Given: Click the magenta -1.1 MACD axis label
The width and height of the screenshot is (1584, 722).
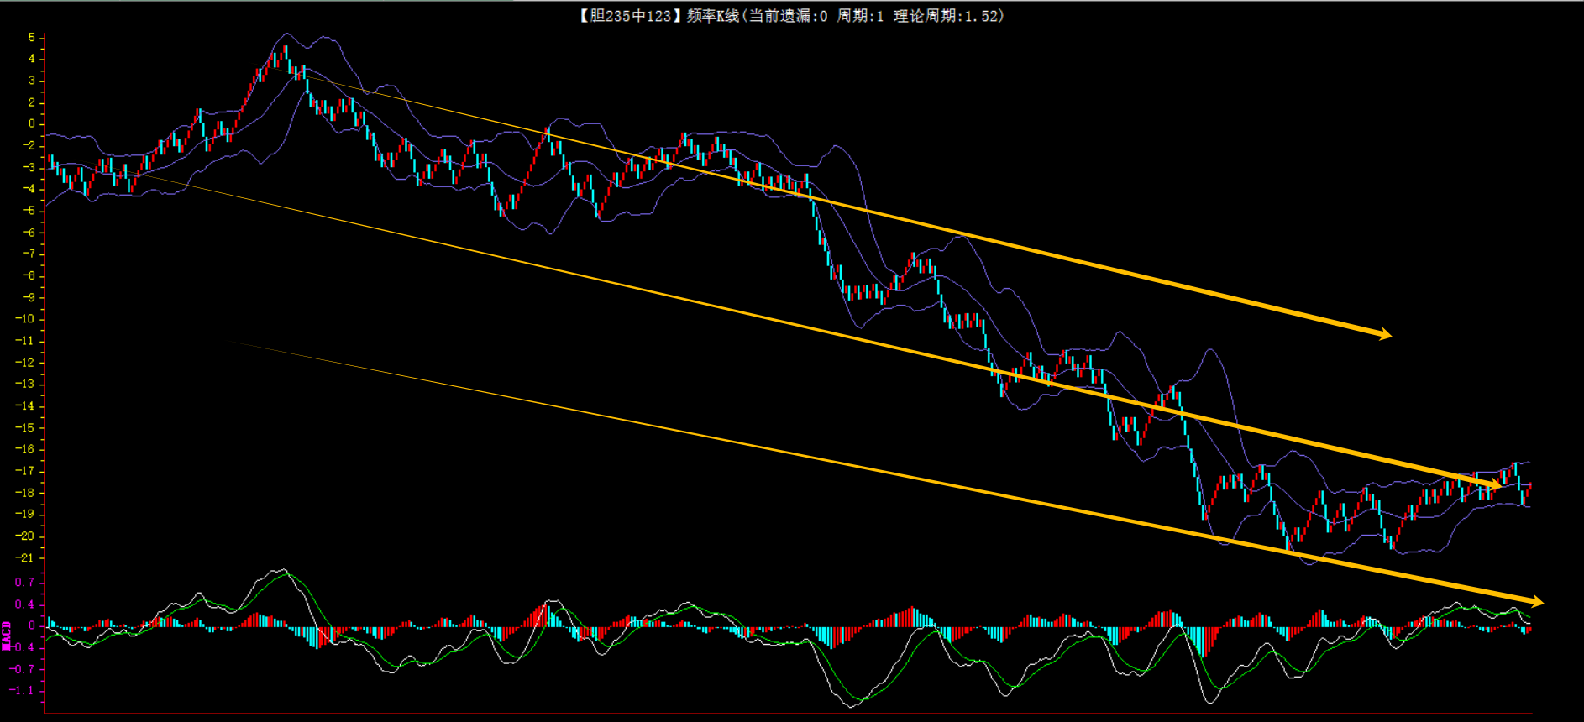Looking at the screenshot, I should 23,691.
